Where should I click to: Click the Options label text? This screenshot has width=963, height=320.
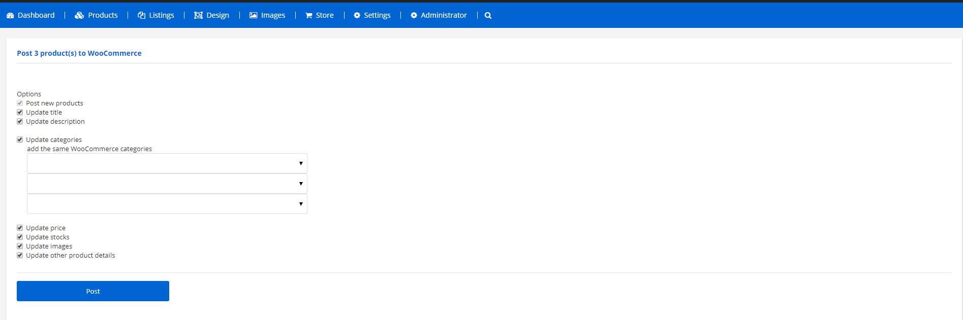[29, 94]
